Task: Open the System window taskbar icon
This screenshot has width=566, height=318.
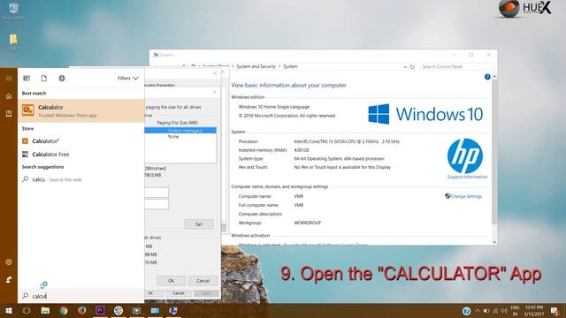Action: pos(173,310)
